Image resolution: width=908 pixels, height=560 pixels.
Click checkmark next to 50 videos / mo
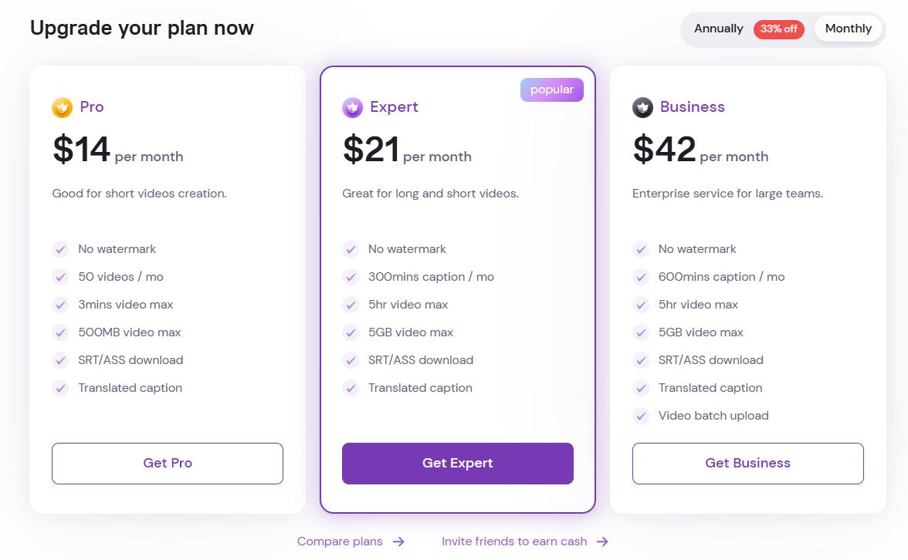click(x=60, y=277)
